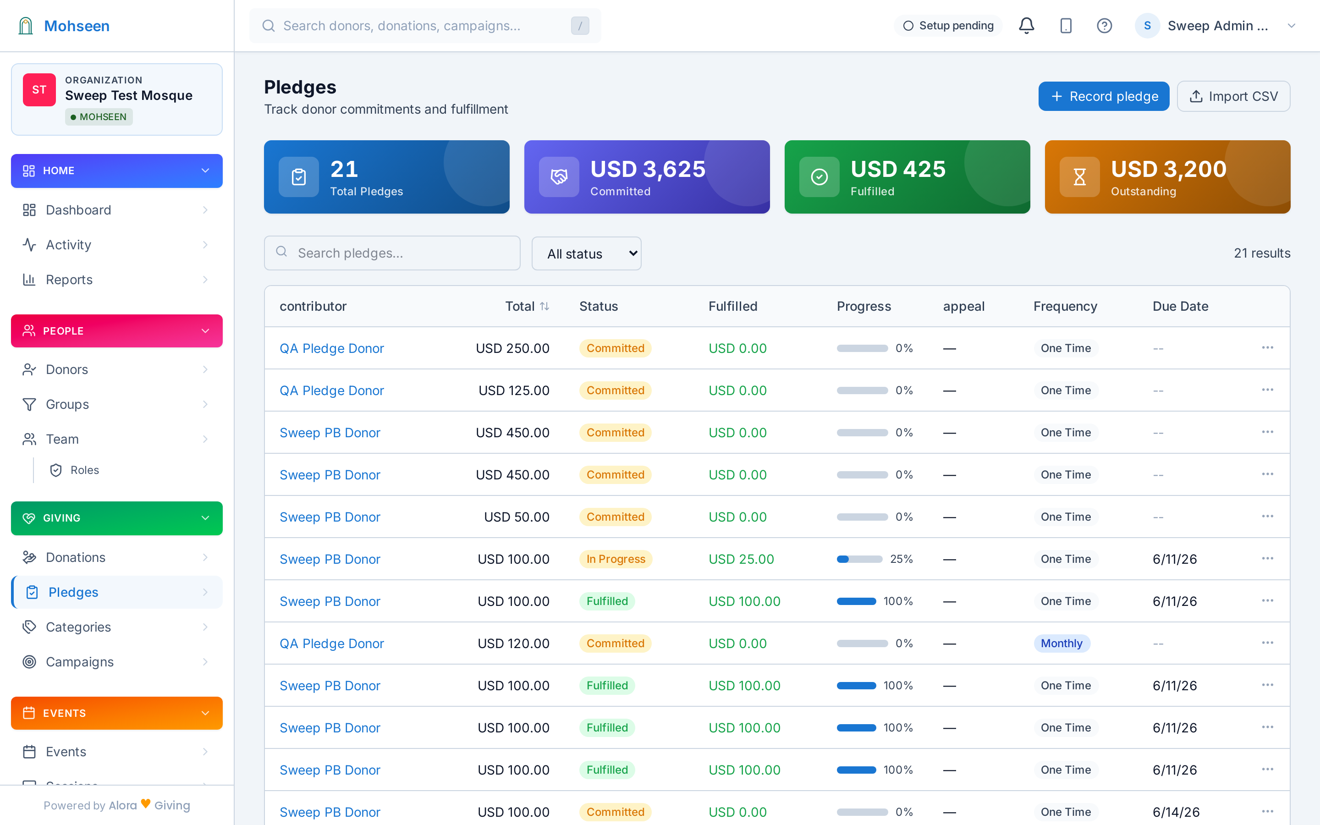Click the Roles shield icon
The width and height of the screenshot is (1320, 825).
(55, 470)
